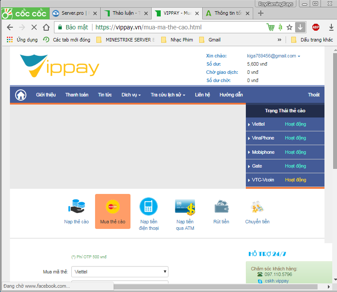This screenshot has height=292, width=337.
Task: Stop page loading with the X button
Action: pyautogui.click(x=34, y=27)
